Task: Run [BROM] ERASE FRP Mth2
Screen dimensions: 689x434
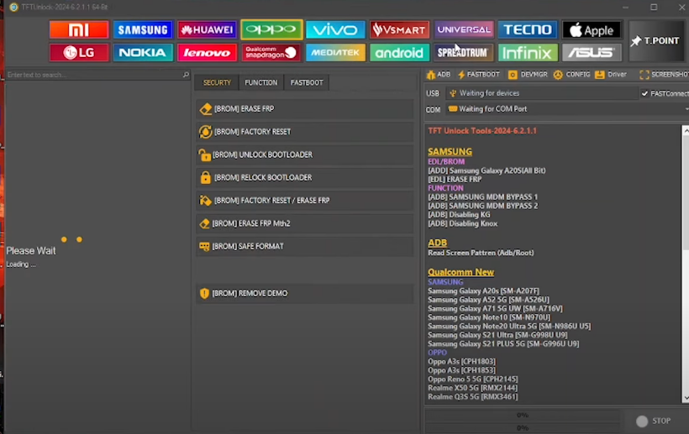Action: pyautogui.click(x=304, y=223)
